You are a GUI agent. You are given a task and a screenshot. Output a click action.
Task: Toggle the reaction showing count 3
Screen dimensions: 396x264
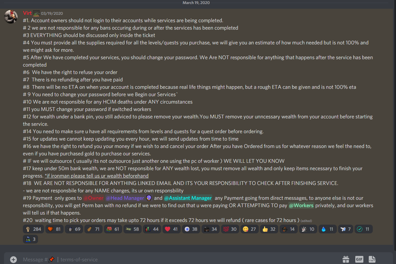coord(30,239)
